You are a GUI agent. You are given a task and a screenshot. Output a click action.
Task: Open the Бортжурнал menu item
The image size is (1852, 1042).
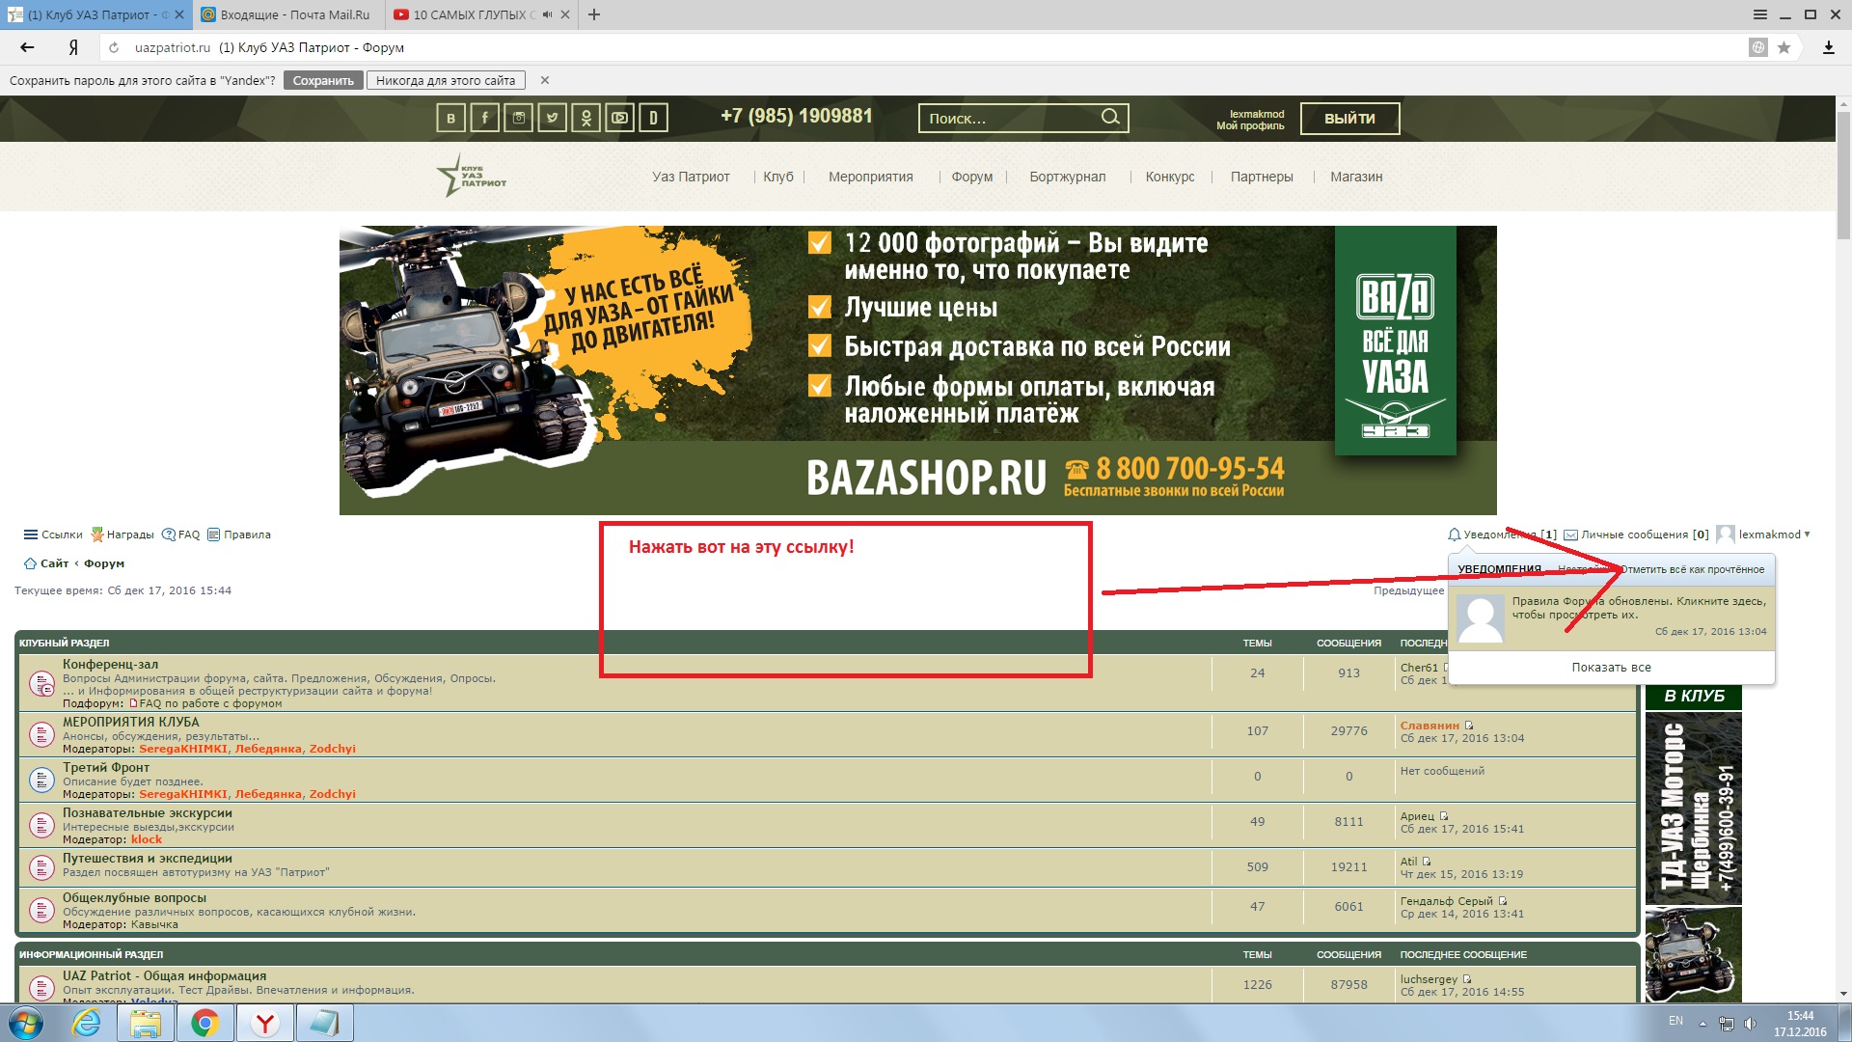(1067, 177)
